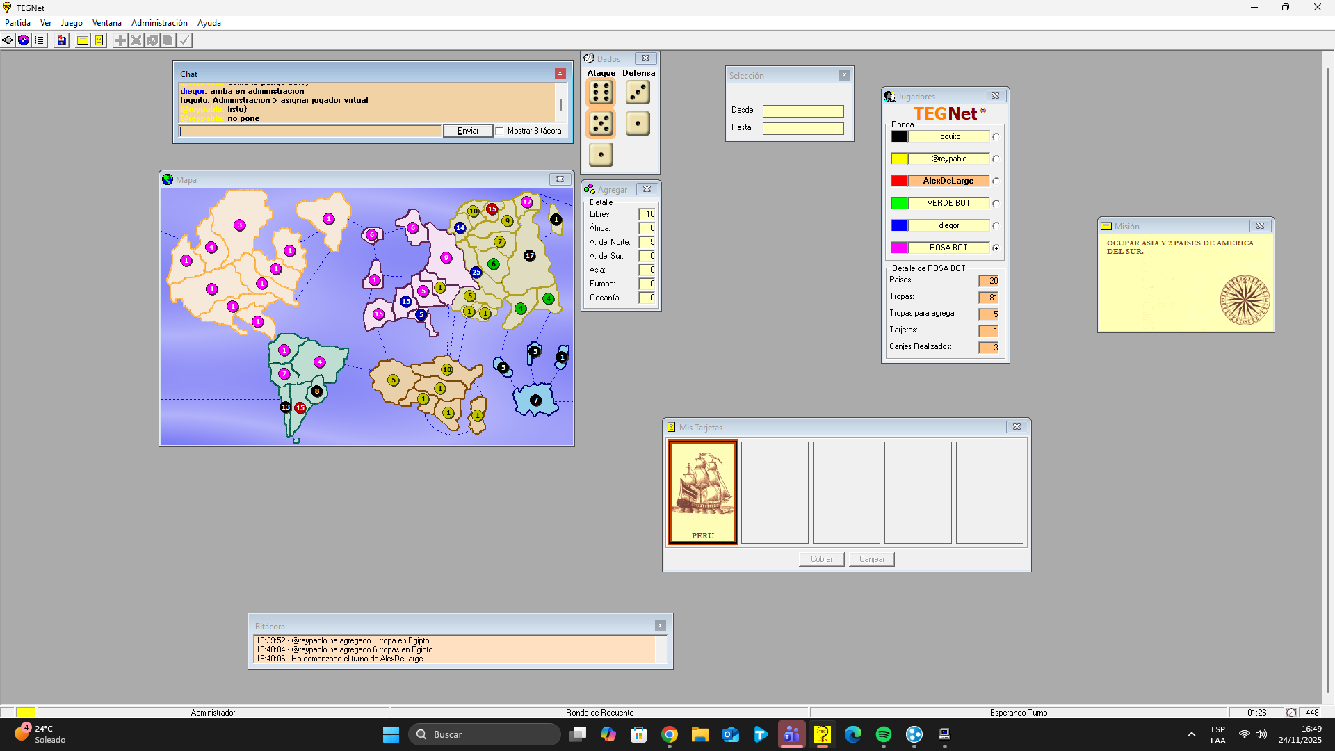Click the yellow country cards toolbar icon
The width and height of the screenshot is (1335, 751).
point(99,40)
